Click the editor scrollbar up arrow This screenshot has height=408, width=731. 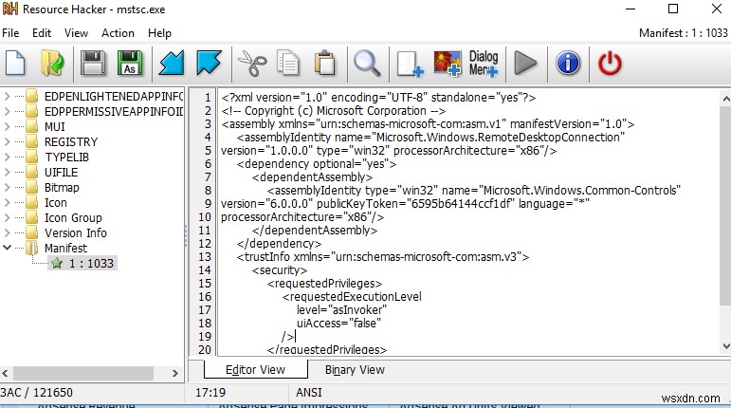click(x=726, y=99)
